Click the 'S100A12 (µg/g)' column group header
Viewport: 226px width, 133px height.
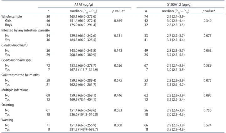tap(179, 5)
